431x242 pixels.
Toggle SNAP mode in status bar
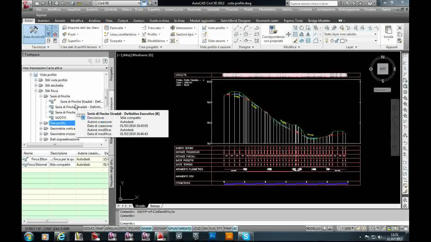(x=100, y=229)
